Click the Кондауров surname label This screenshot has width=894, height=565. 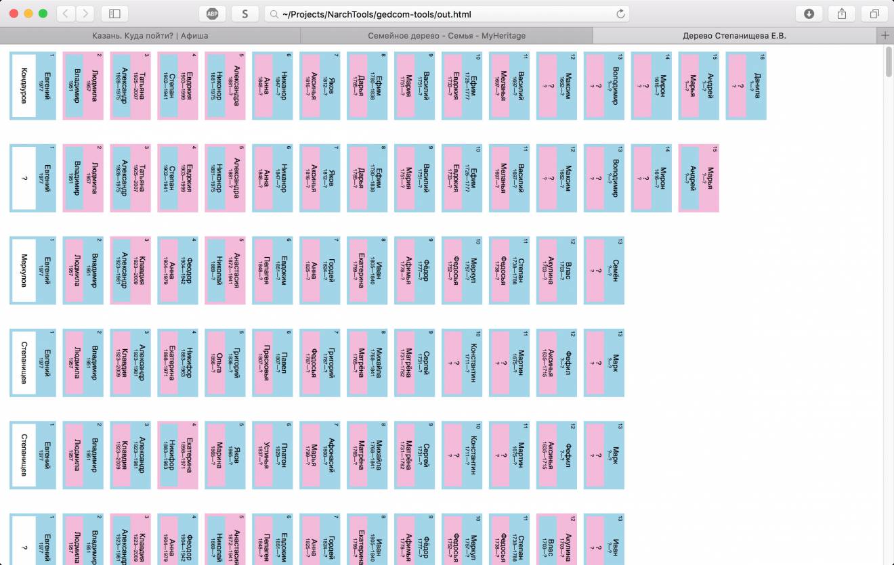click(24, 87)
